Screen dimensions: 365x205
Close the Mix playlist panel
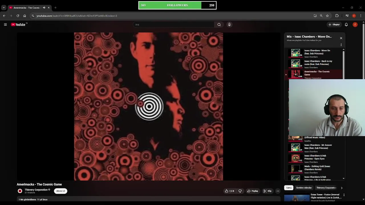[x=341, y=38]
